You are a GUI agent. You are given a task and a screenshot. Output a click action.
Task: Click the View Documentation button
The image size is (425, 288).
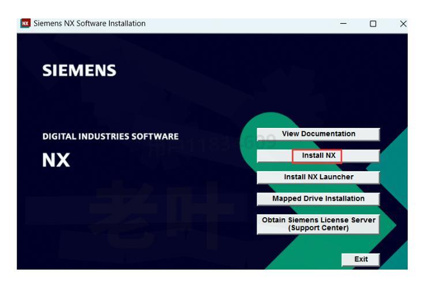click(x=318, y=134)
